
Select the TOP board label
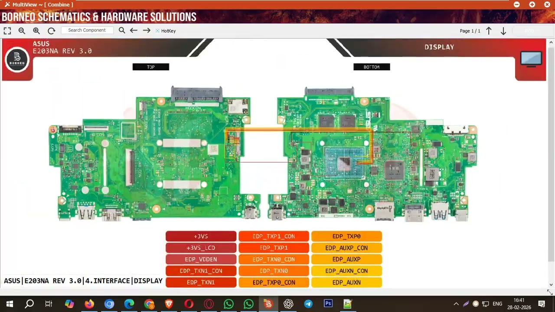(x=151, y=67)
